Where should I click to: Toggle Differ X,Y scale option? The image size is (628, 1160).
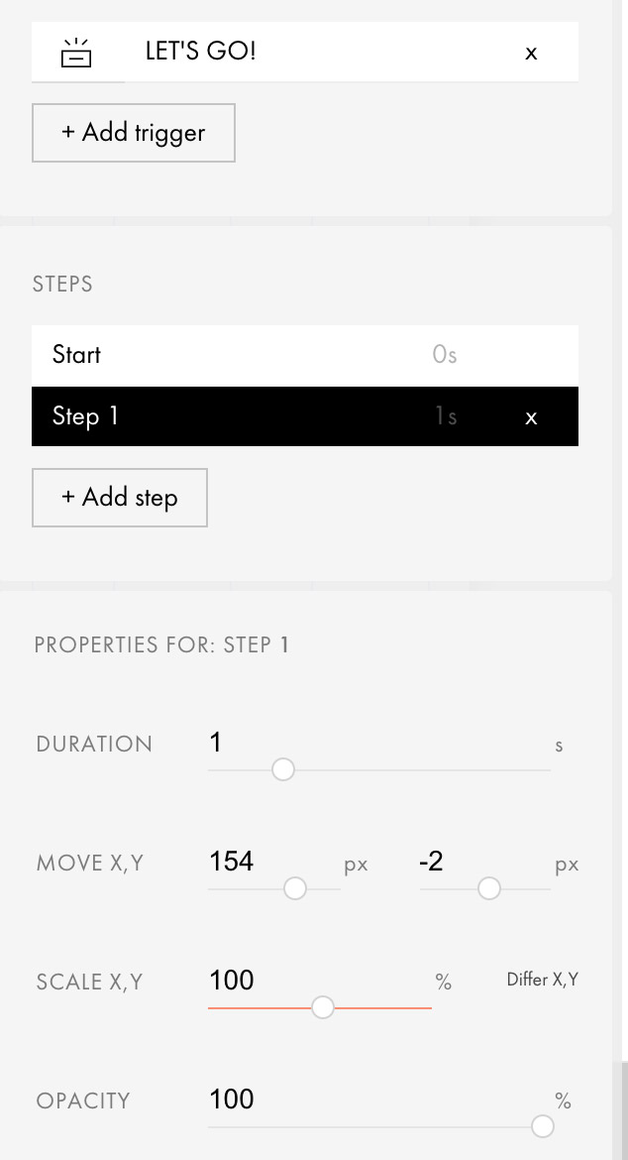[542, 980]
